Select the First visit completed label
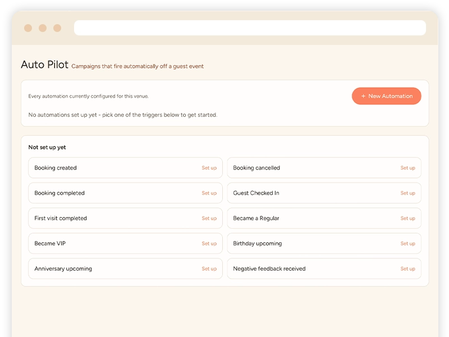449x337 pixels. [x=61, y=218]
